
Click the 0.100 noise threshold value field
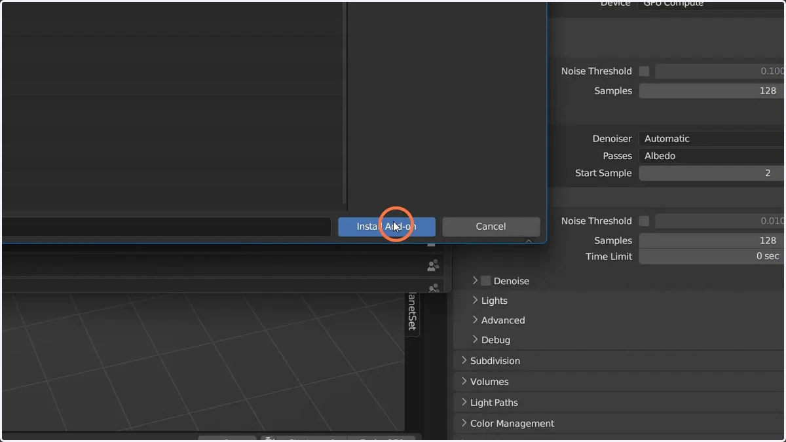pyautogui.click(x=720, y=71)
